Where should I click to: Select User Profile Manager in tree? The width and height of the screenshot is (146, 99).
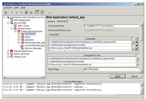[35, 45]
